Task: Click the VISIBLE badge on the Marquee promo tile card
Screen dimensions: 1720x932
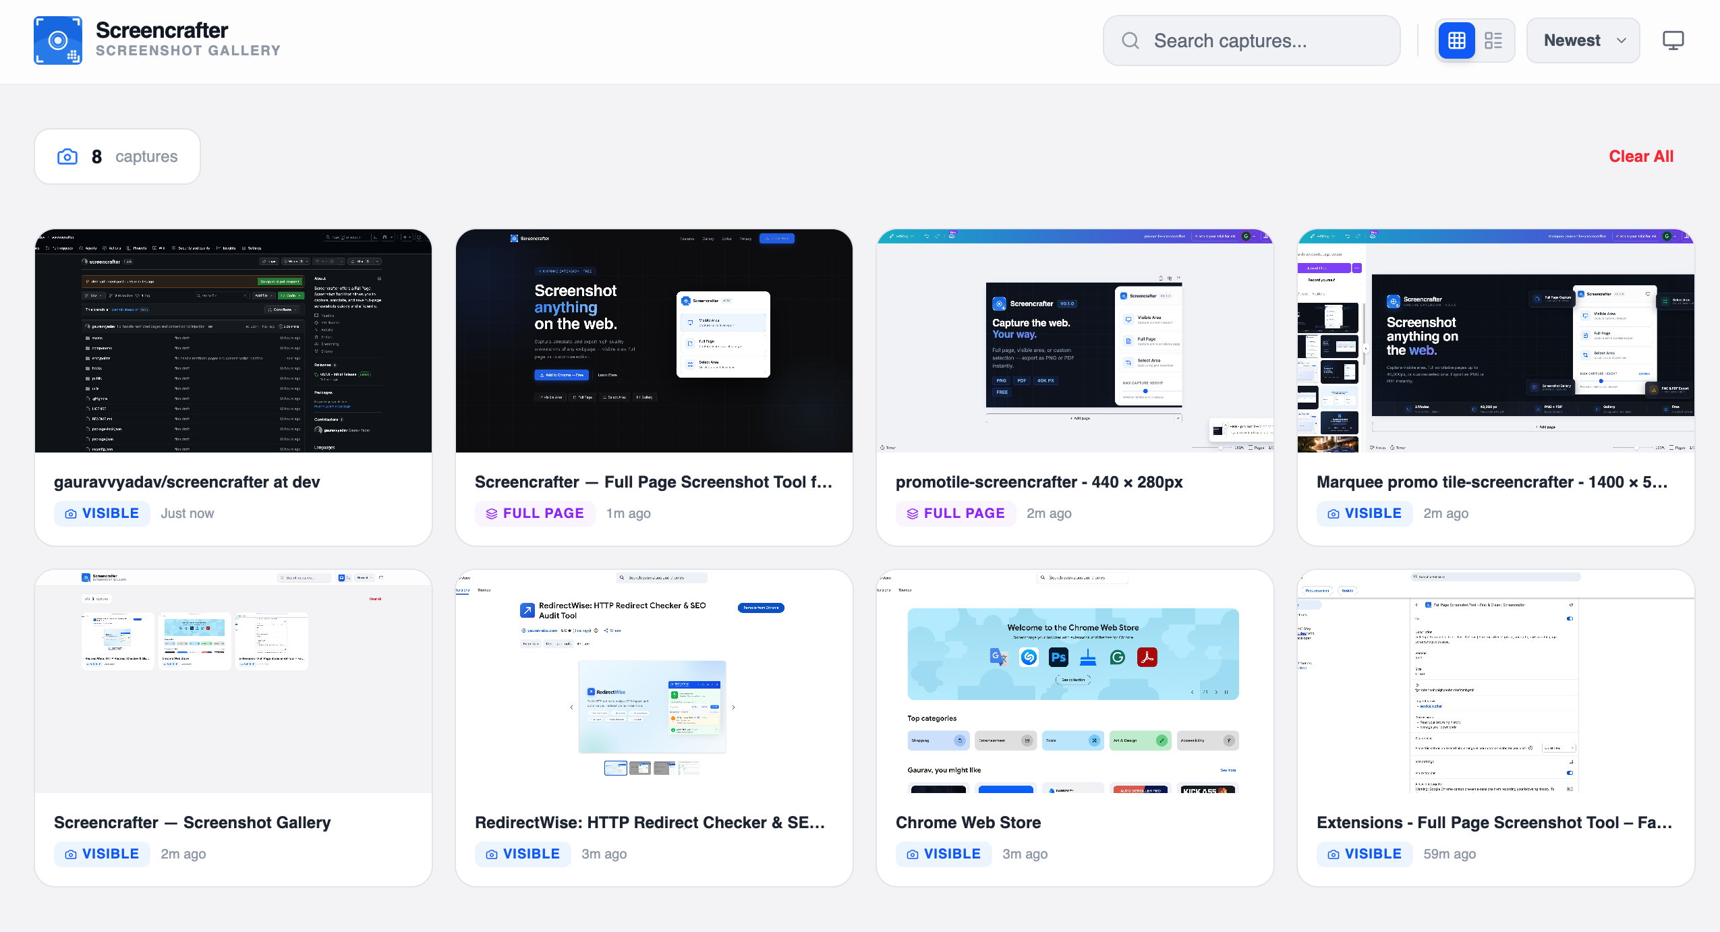Action: tap(1364, 514)
